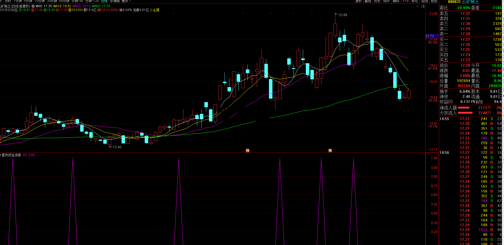Click the 小金属 sector link
The width and height of the screenshot is (504, 245).
point(155,10)
